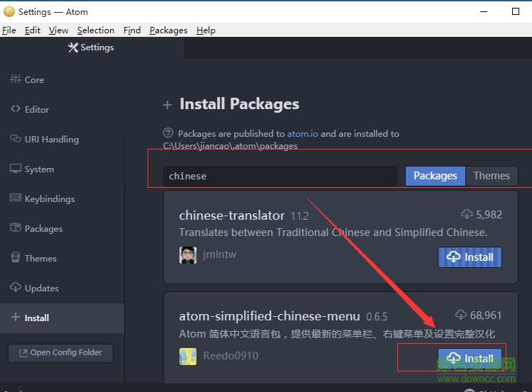Open the Editor settings section
532x392 pixels.
point(36,110)
